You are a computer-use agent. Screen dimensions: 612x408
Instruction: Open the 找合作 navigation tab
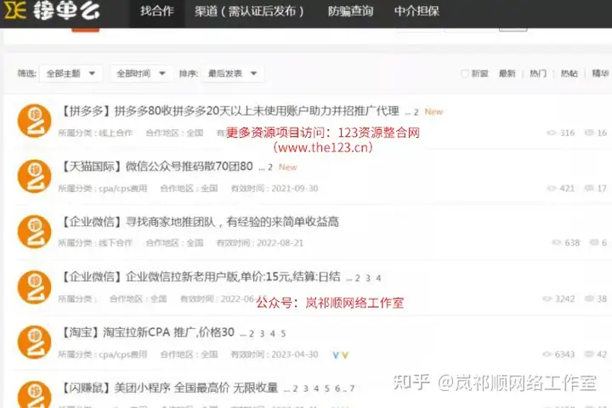point(157,11)
